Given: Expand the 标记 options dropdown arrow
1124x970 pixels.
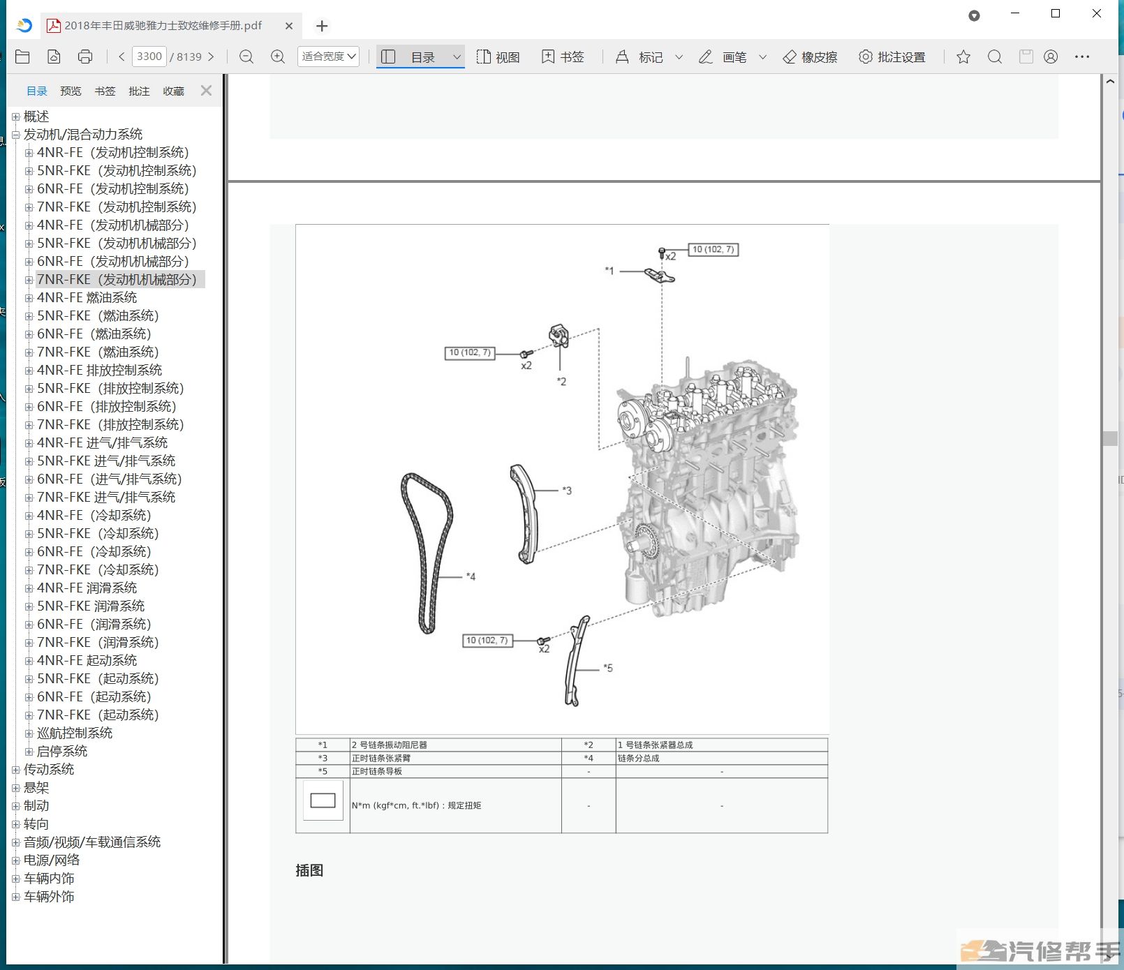Looking at the screenshot, I should pos(679,57).
